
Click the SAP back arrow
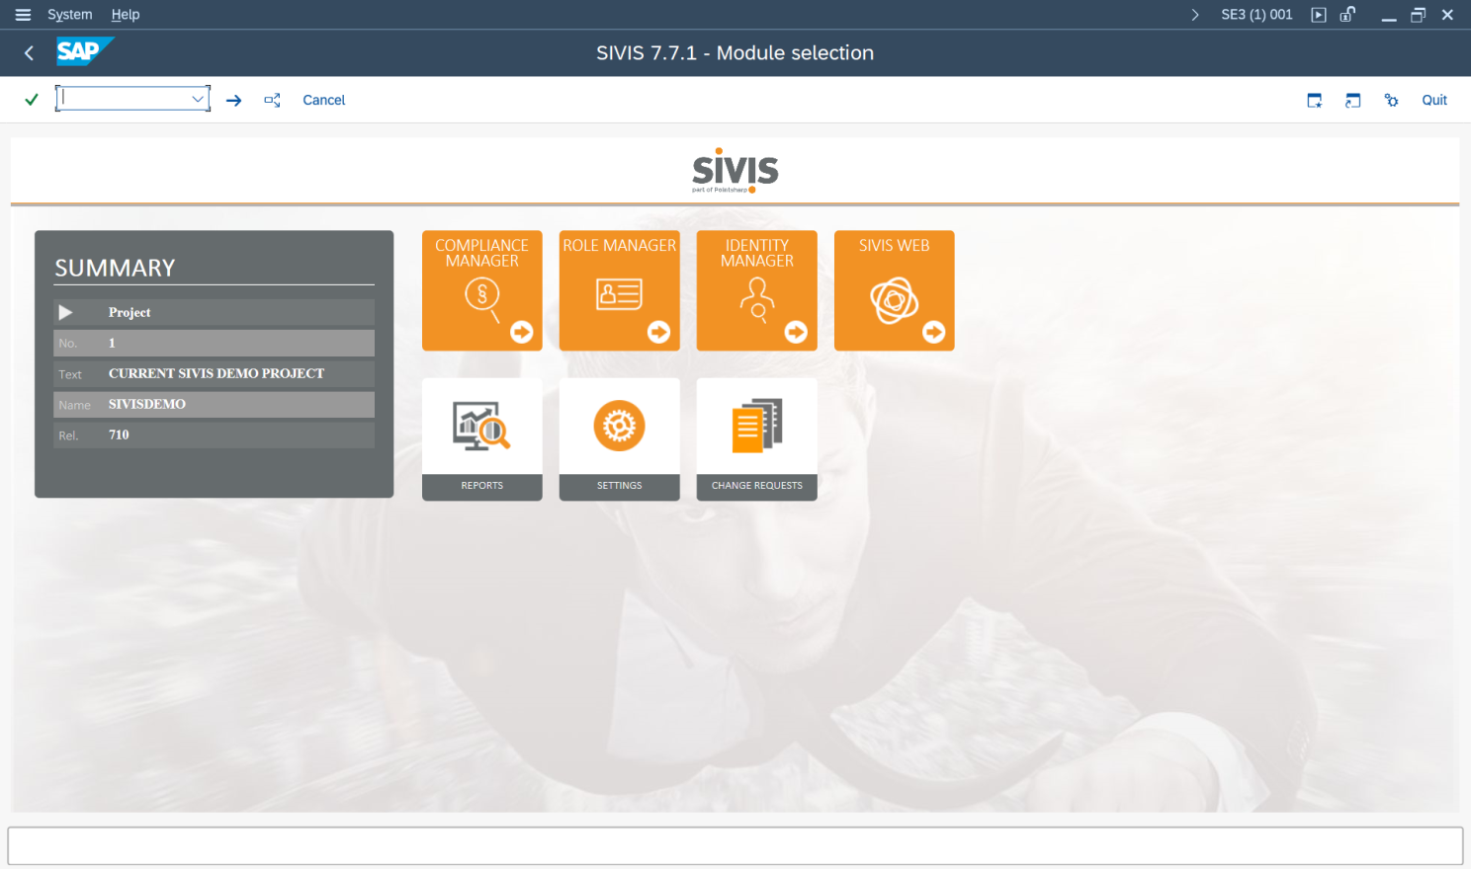click(29, 53)
